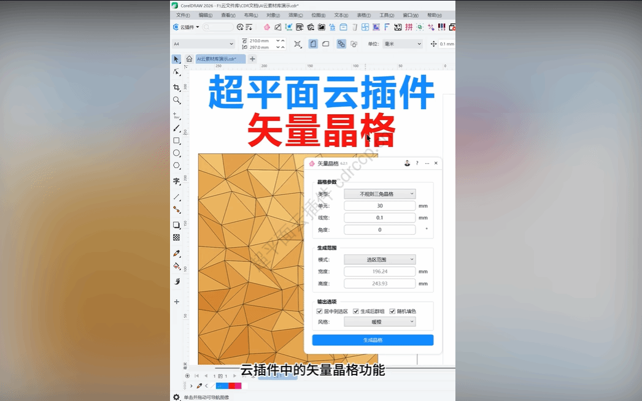Select the Drop Shadow tool
The image size is (642, 401).
pos(177,225)
